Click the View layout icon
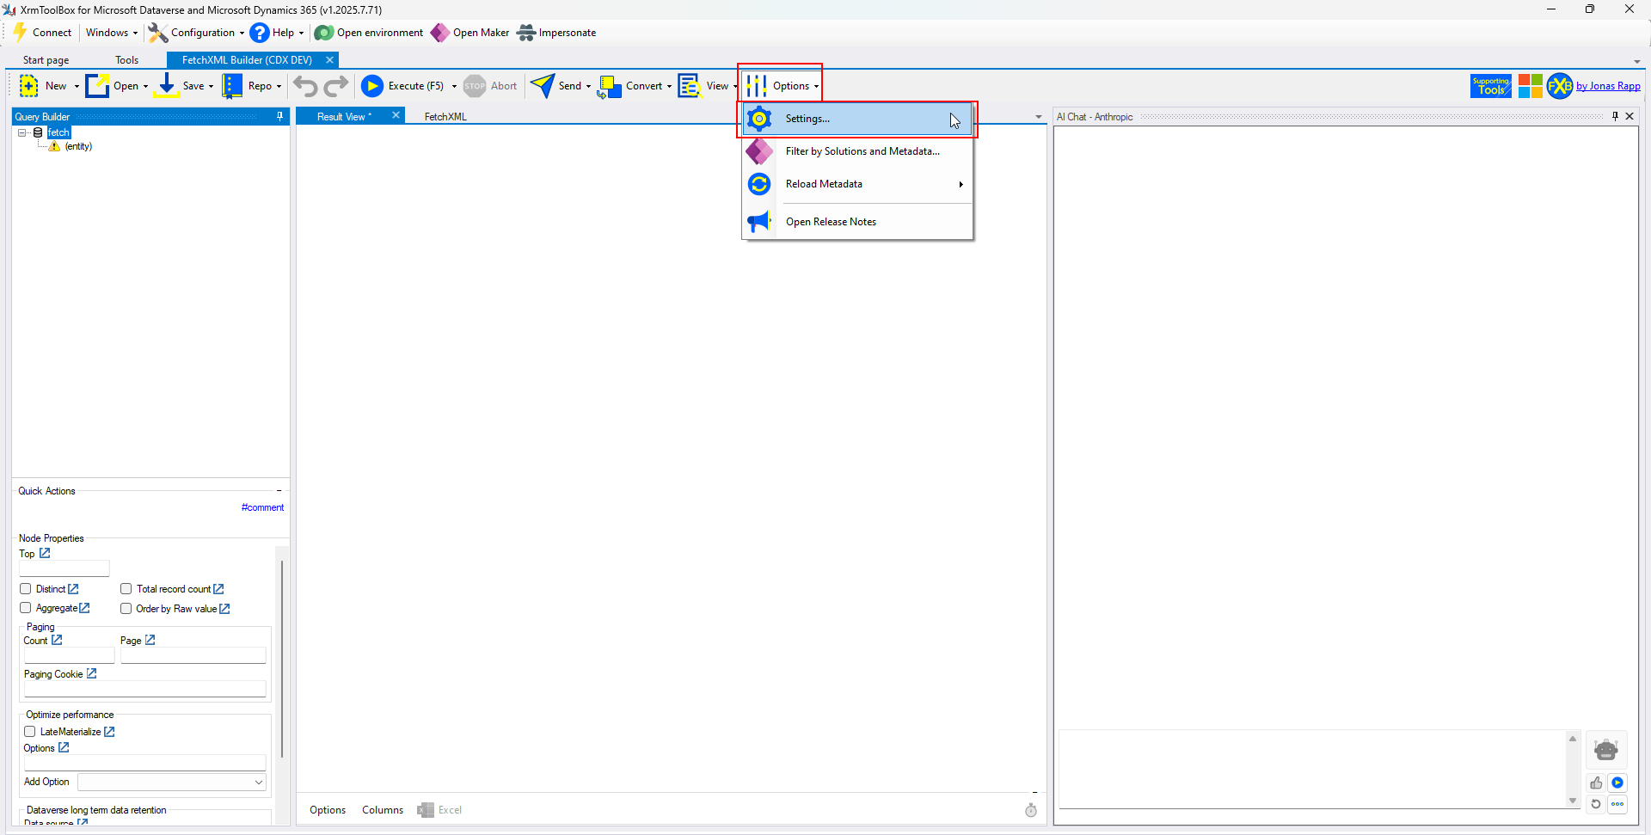The image size is (1651, 835). click(690, 86)
